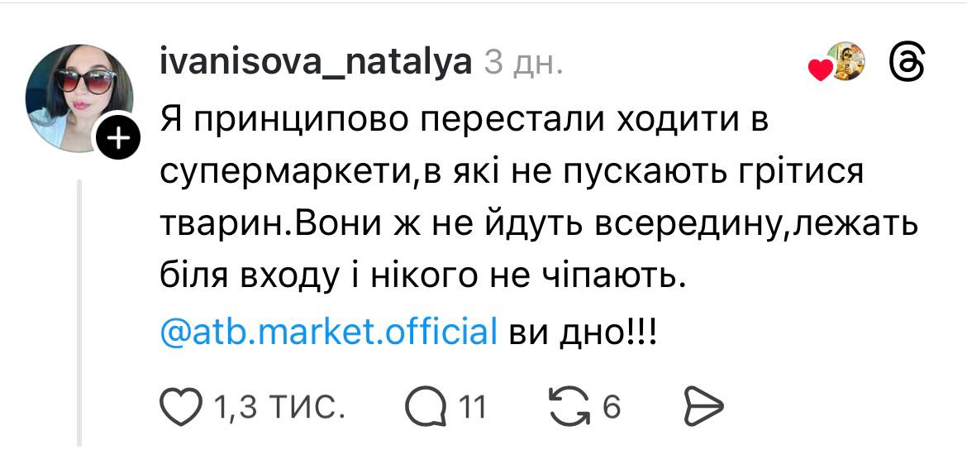Click the word "супермаркети" in the post
The image size is (967, 469).
pyautogui.click(x=285, y=175)
